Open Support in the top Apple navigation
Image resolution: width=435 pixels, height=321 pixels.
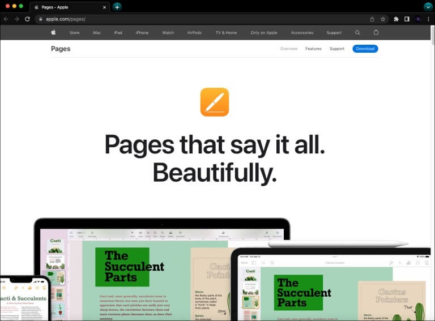[x=334, y=33]
